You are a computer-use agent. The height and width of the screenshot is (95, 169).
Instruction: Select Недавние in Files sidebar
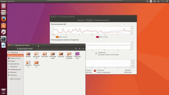(15, 53)
